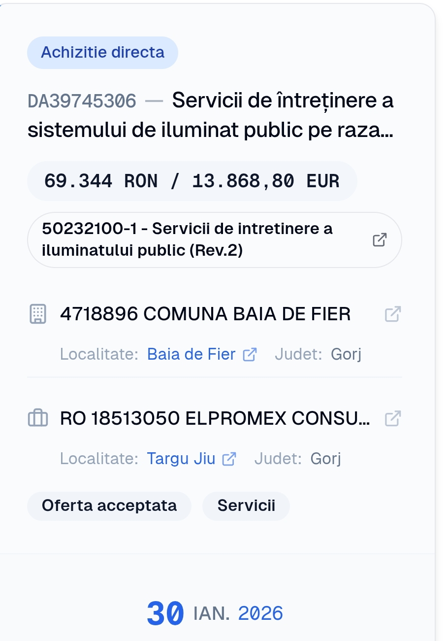Open the 4718896 COMUNA BAIA DE FIER entry
The width and height of the screenshot is (447, 641).
205,314
